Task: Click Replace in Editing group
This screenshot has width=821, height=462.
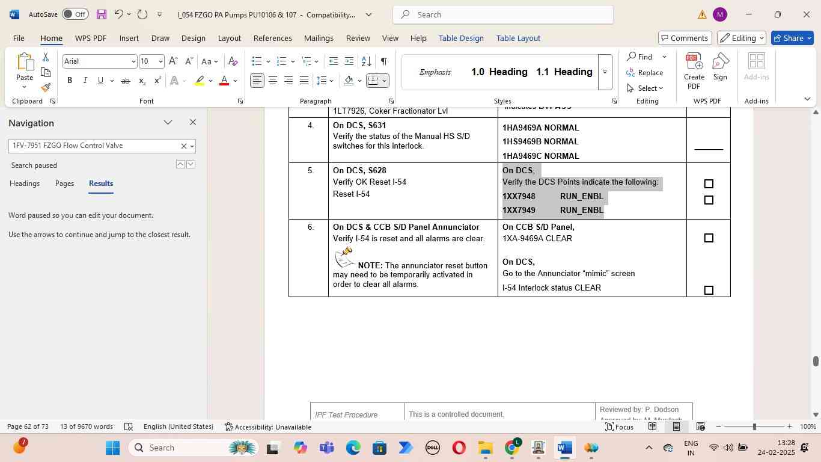Action: click(644, 73)
